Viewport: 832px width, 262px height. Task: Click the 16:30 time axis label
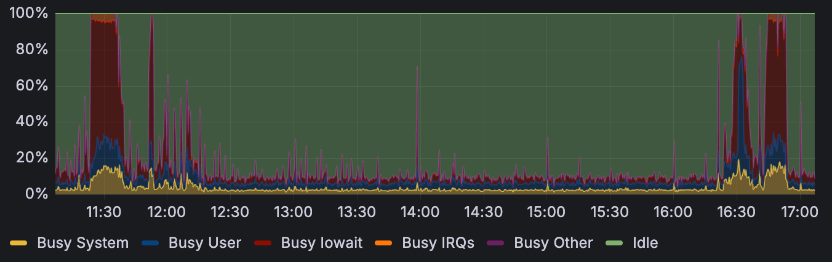[x=735, y=212]
